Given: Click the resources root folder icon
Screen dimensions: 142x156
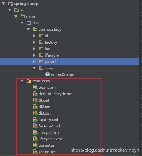Looking at the screenshot, I should 29,81.
